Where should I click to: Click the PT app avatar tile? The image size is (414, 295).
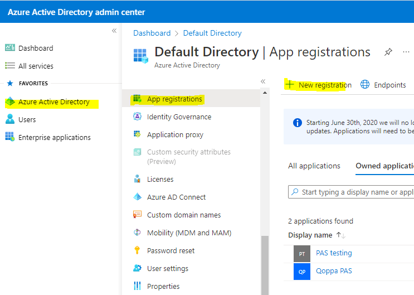click(x=302, y=254)
